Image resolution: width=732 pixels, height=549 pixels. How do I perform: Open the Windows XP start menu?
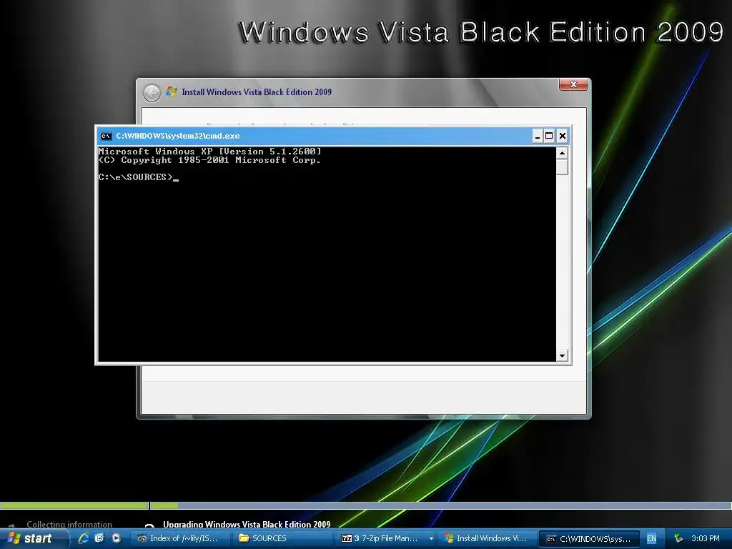pos(34,538)
